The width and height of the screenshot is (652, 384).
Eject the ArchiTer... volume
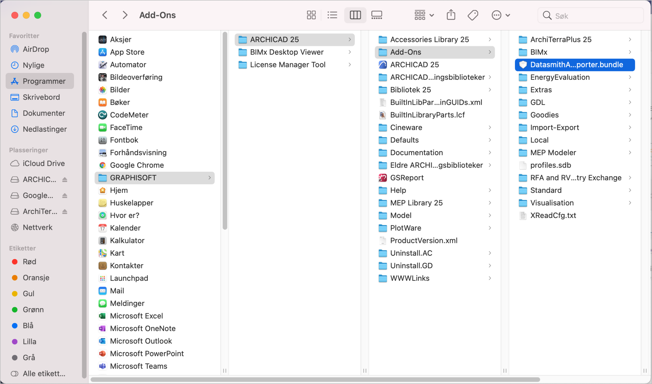coord(65,211)
